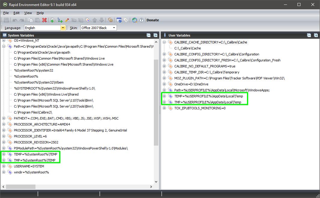The height and width of the screenshot is (198, 320).
Task: Open options with the gear icon
Action: tap(110, 20)
